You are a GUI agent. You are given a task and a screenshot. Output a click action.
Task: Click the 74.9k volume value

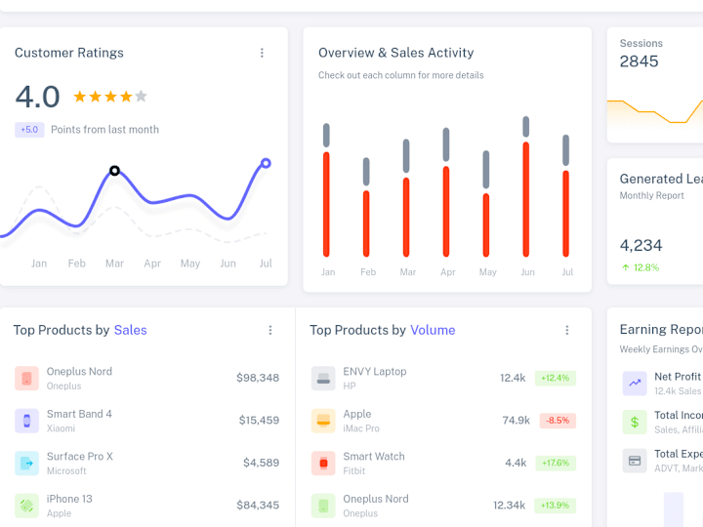(x=517, y=421)
